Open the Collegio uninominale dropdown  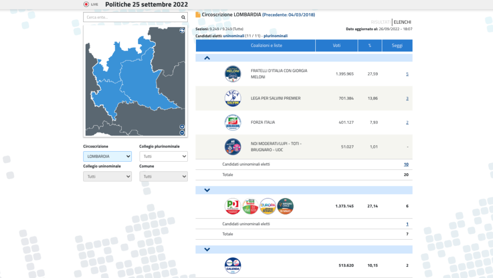(107, 177)
